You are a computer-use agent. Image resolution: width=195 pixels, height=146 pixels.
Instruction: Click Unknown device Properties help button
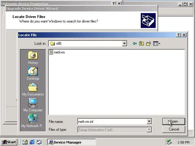(x=114, y=3)
